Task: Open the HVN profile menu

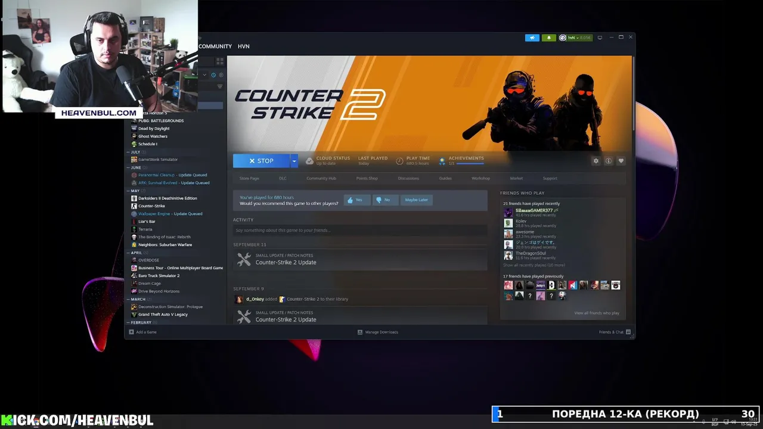Action: click(x=243, y=46)
